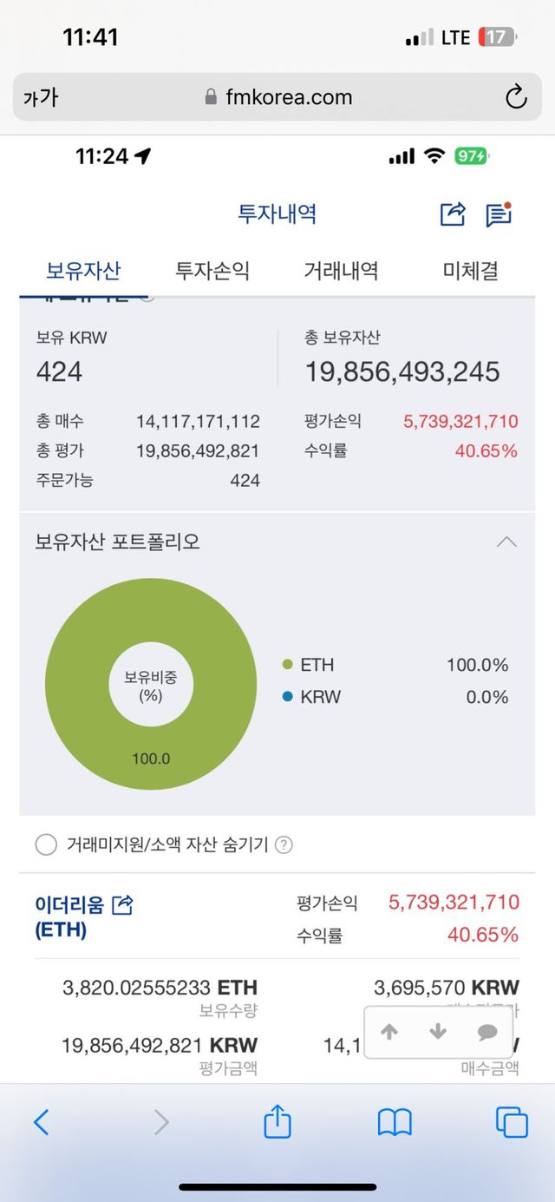Tap the share icon beside 투자내역

[x=453, y=214]
